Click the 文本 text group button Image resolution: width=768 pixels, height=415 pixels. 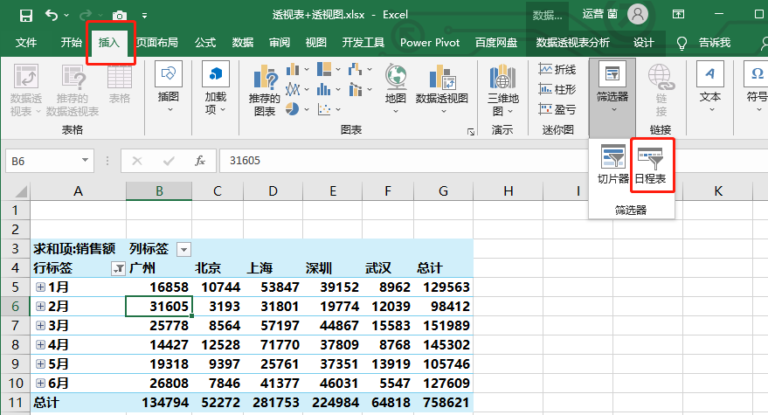tap(710, 87)
